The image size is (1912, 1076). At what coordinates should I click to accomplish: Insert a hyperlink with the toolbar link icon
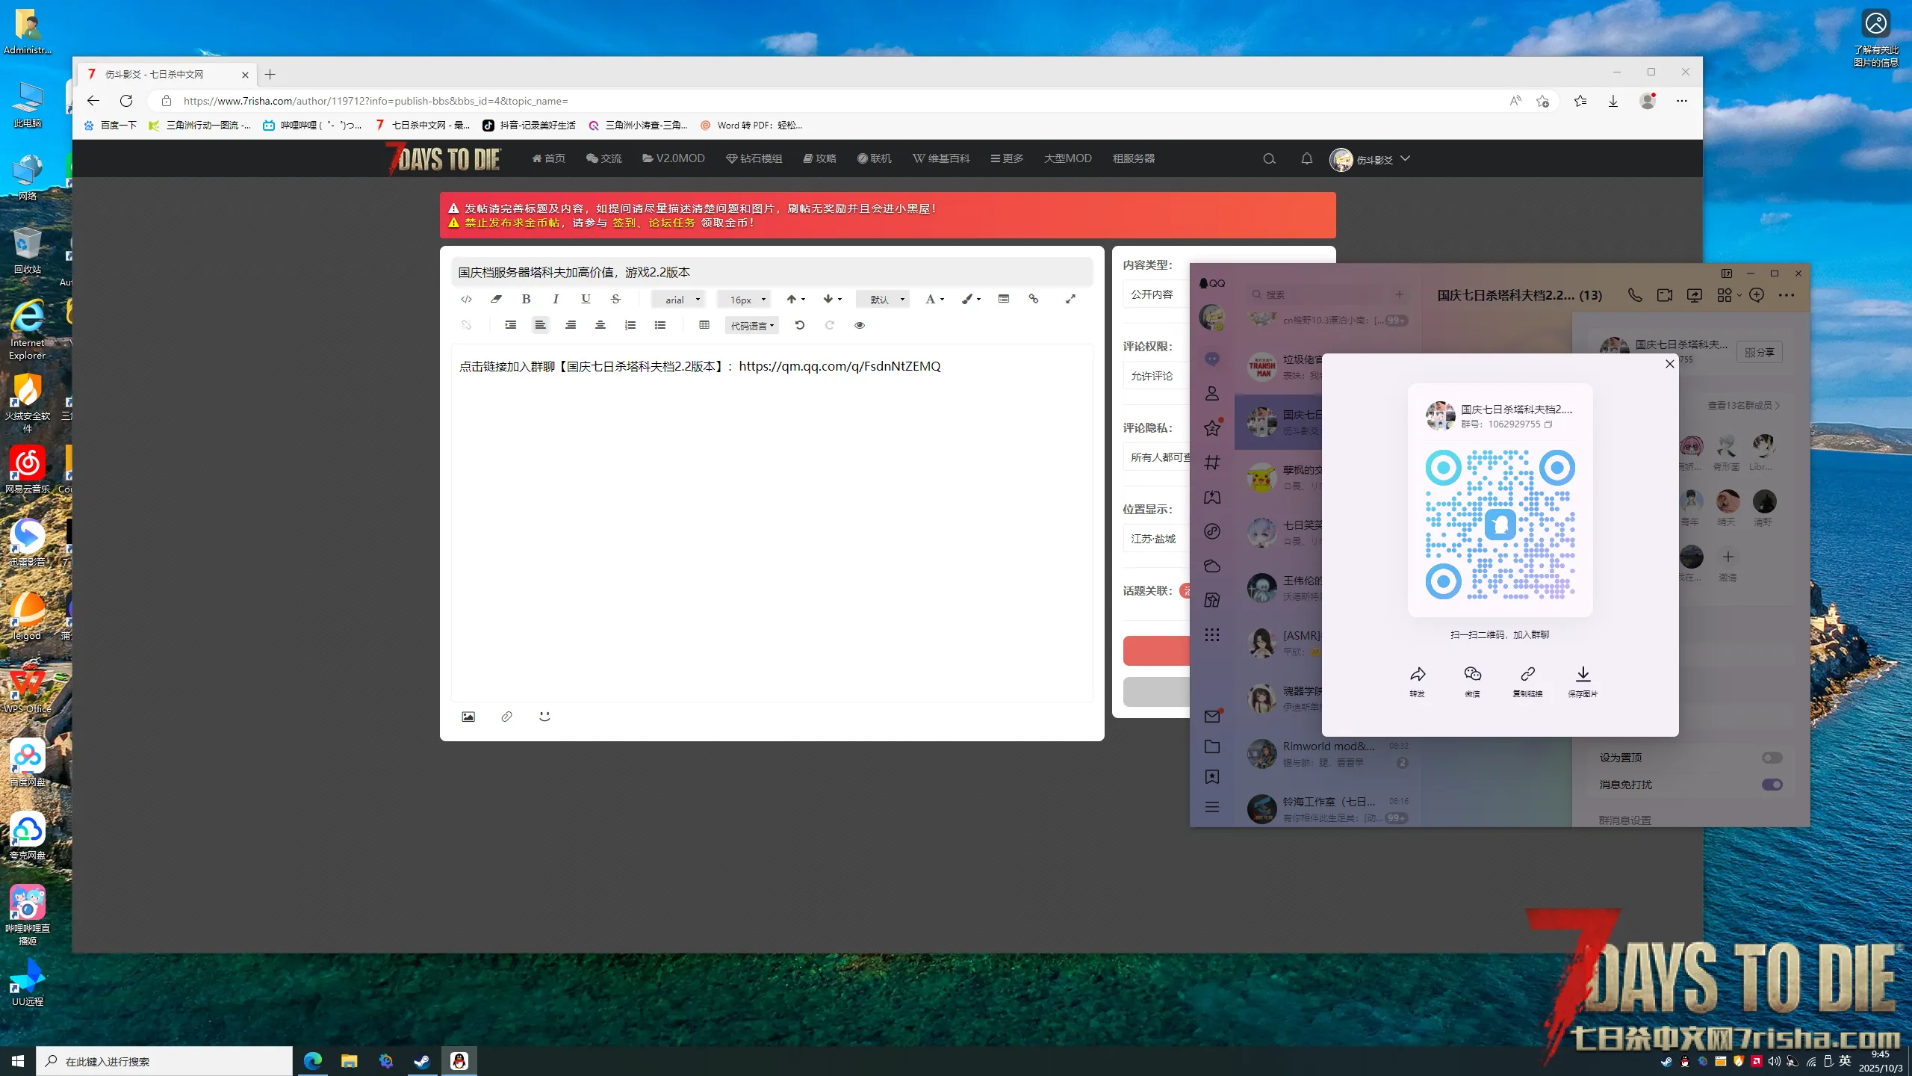click(x=1034, y=299)
